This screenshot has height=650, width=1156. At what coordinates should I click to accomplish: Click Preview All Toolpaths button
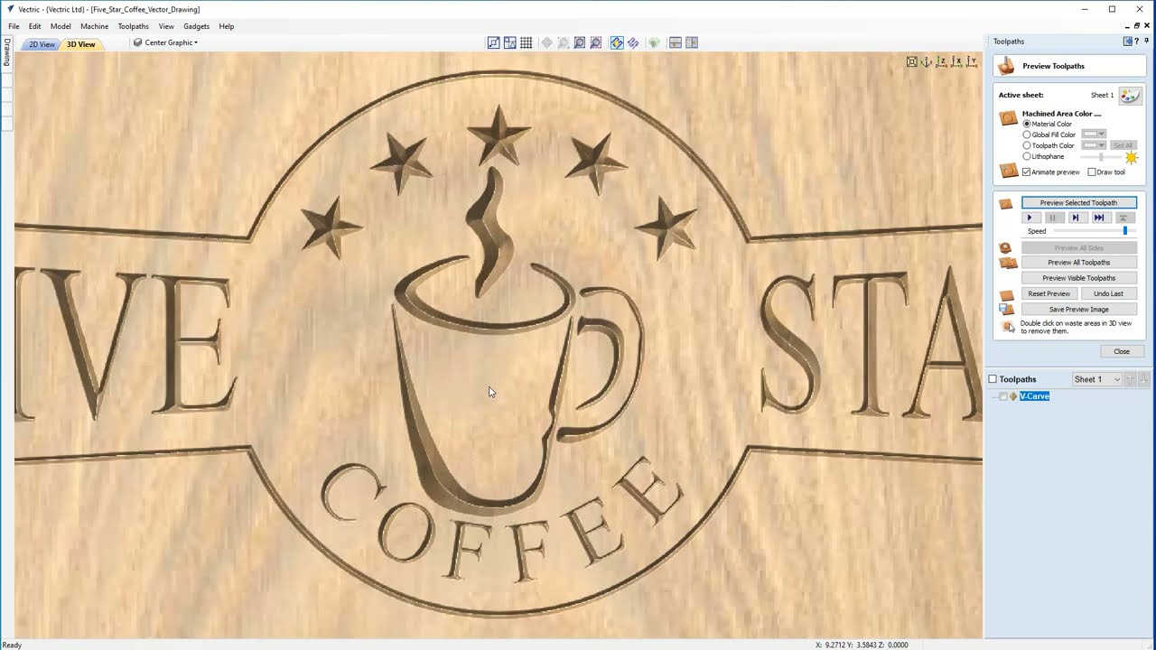[1079, 263]
